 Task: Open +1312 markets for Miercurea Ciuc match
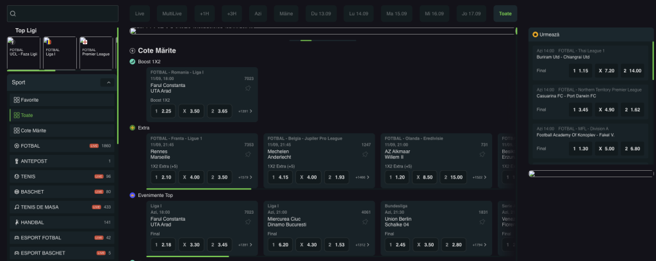[x=363, y=245]
